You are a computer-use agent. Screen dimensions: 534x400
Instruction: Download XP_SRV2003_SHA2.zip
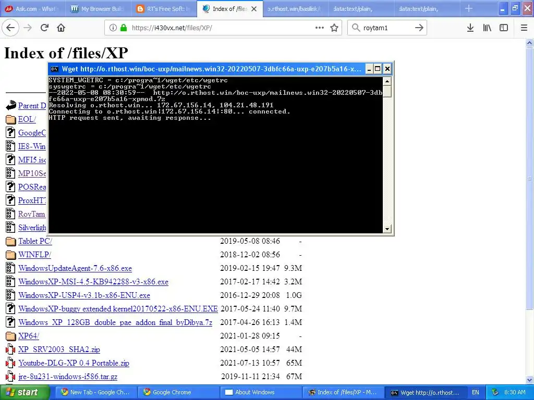coord(59,349)
